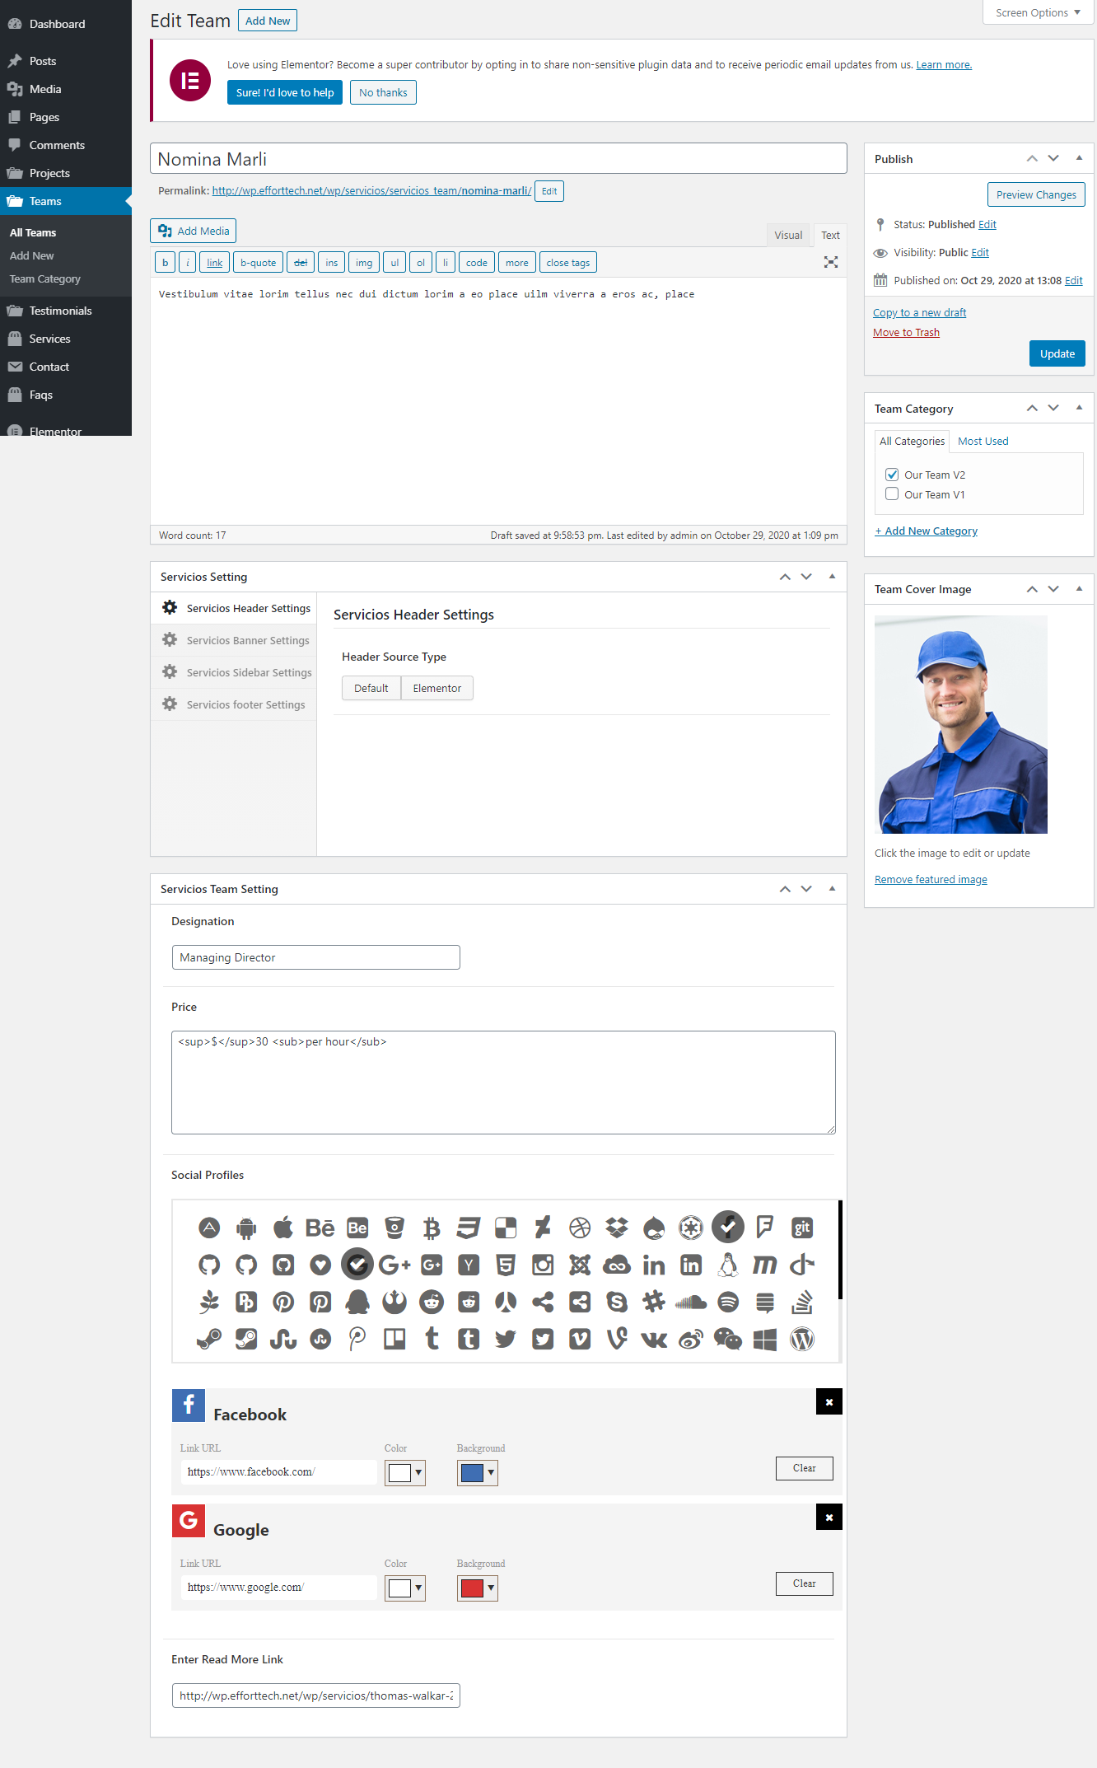Add the Spotify social profile icon

(728, 1302)
